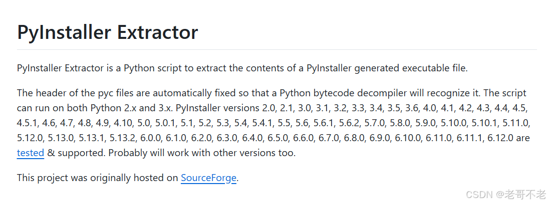The width and height of the screenshot is (548, 203).
Task: Follow the SourceForge link
Action: pyautogui.click(x=208, y=178)
